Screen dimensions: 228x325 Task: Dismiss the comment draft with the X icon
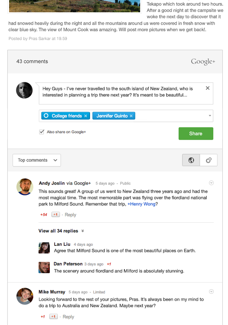[x=207, y=88]
